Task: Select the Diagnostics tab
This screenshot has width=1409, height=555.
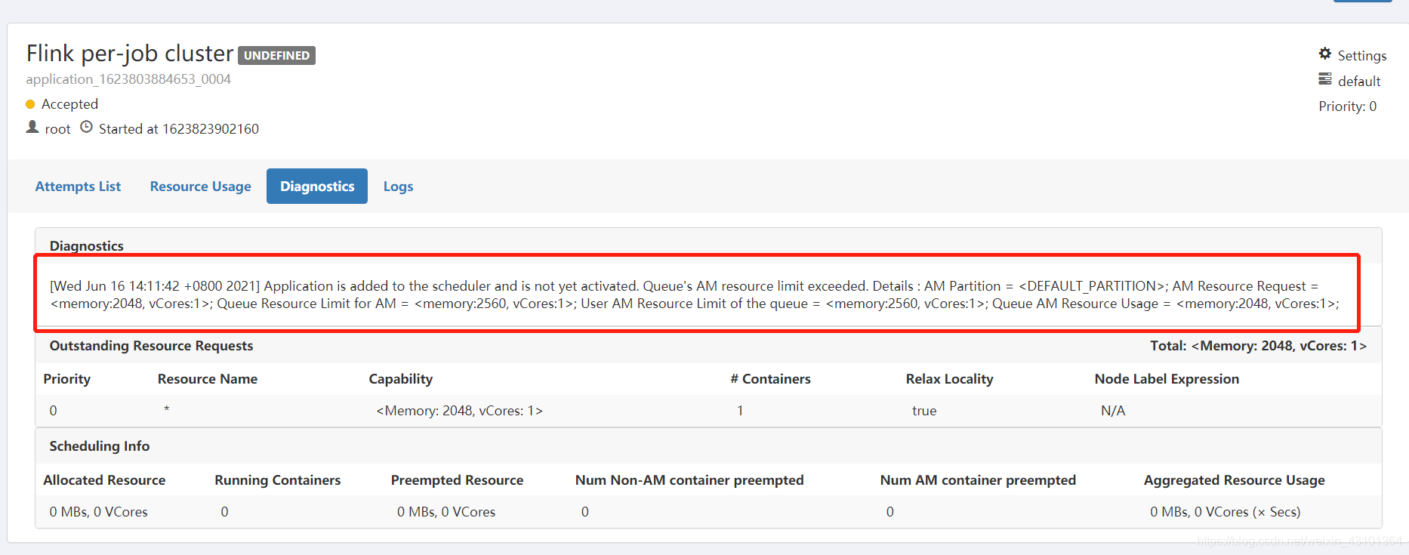Action: [x=317, y=187]
